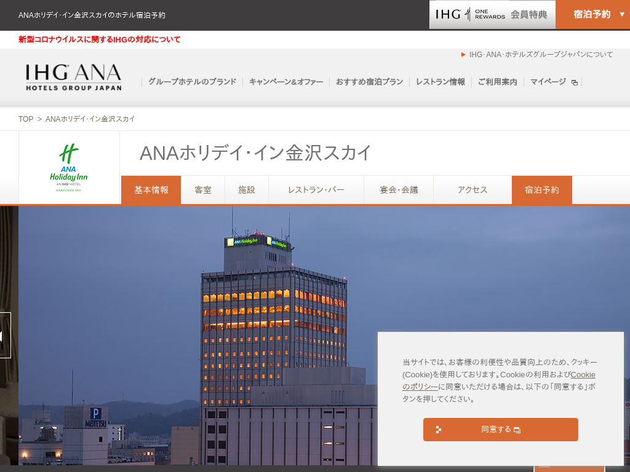Open キャンペーン&オファー menu
Image resolution: width=630 pixels, height=472 pixels.
[286, 82]
